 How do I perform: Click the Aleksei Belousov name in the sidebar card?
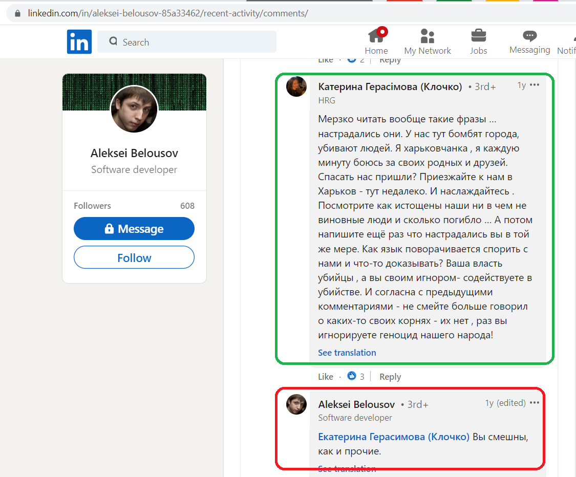(x=134, y=153)
